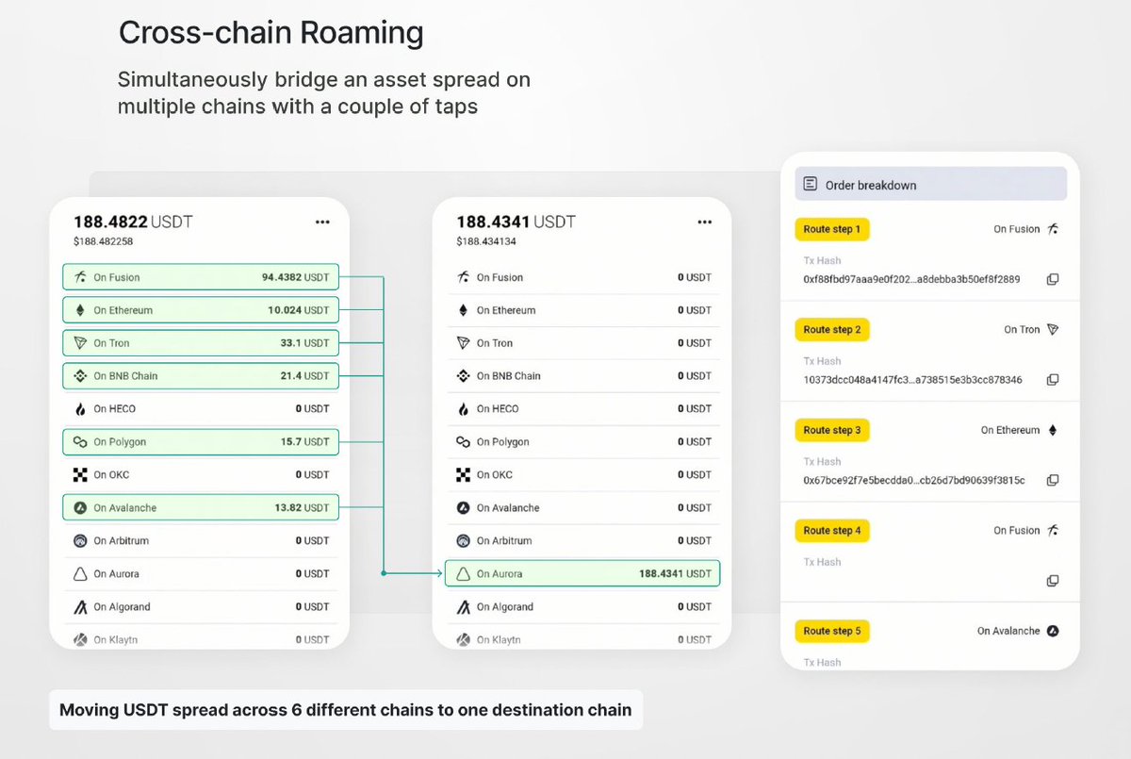Copy the Route step 2 transaction hash
Image resolution: width=1131 pixels, height=759 pixels.
1053,380
